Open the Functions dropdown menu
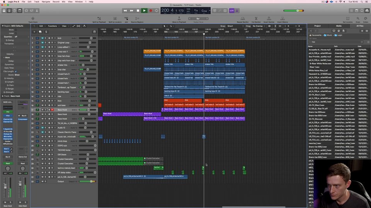The image size is (371, 208). pos(53,26)
